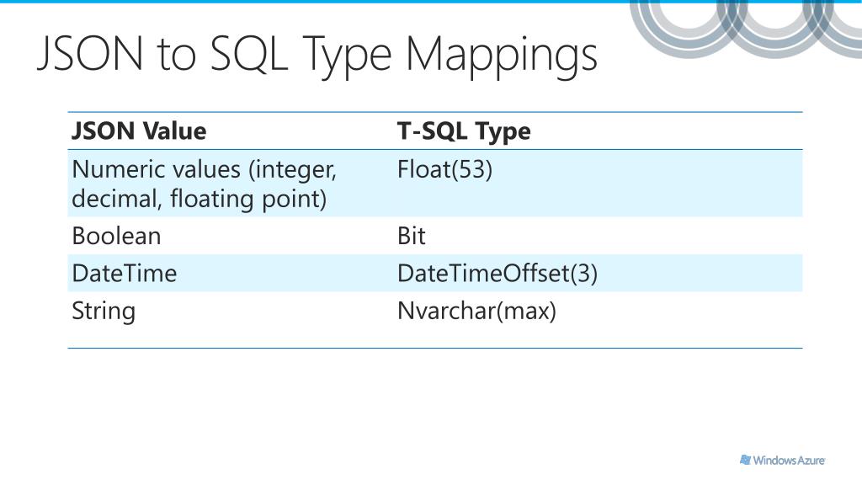Click the JSON Value column header
Screen dimensions: 862x485
(139, 131)
